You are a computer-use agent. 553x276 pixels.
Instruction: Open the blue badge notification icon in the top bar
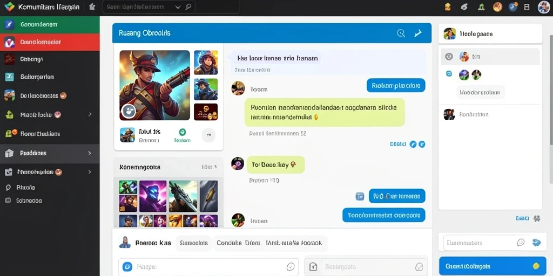coord(513,6)
